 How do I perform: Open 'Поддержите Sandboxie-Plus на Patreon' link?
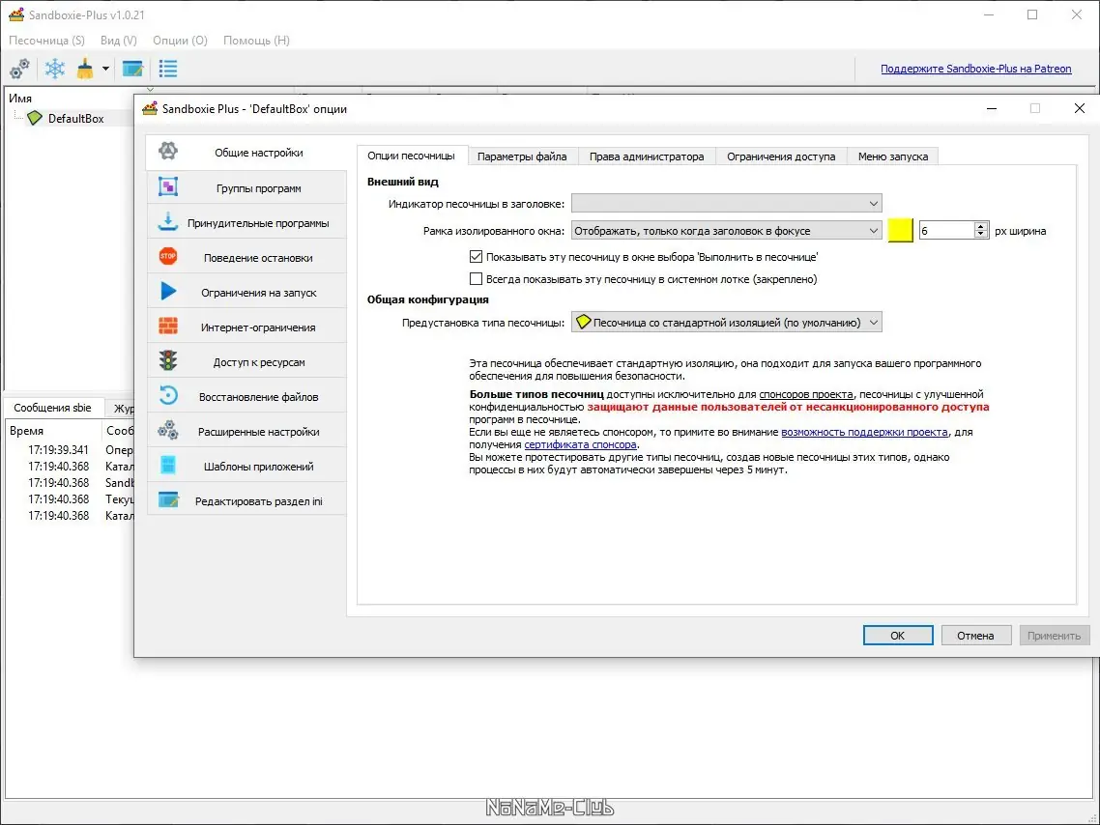[976, 69]
